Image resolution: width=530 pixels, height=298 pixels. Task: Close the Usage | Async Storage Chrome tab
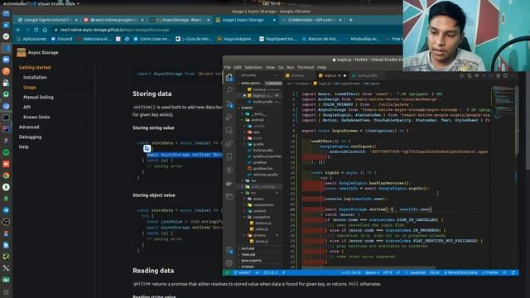coord(274,20)
